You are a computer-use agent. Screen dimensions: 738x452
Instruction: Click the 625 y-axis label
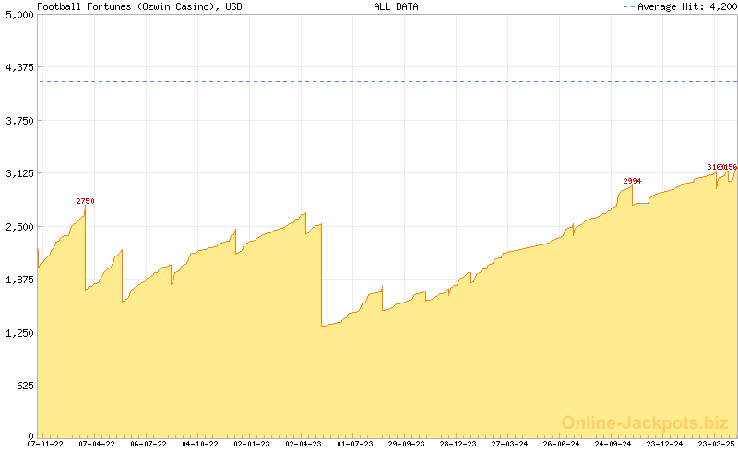(22, 385)
